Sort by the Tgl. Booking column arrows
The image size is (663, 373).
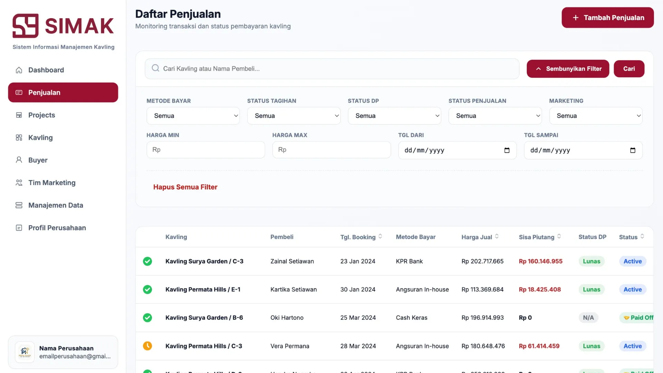pos(380,237)
